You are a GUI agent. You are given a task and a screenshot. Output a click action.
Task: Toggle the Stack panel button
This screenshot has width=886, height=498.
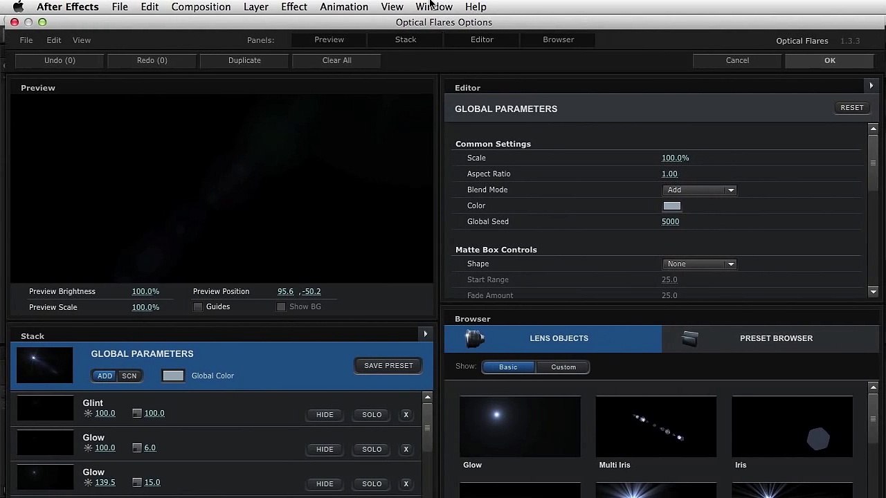click(x=406, y=39)
